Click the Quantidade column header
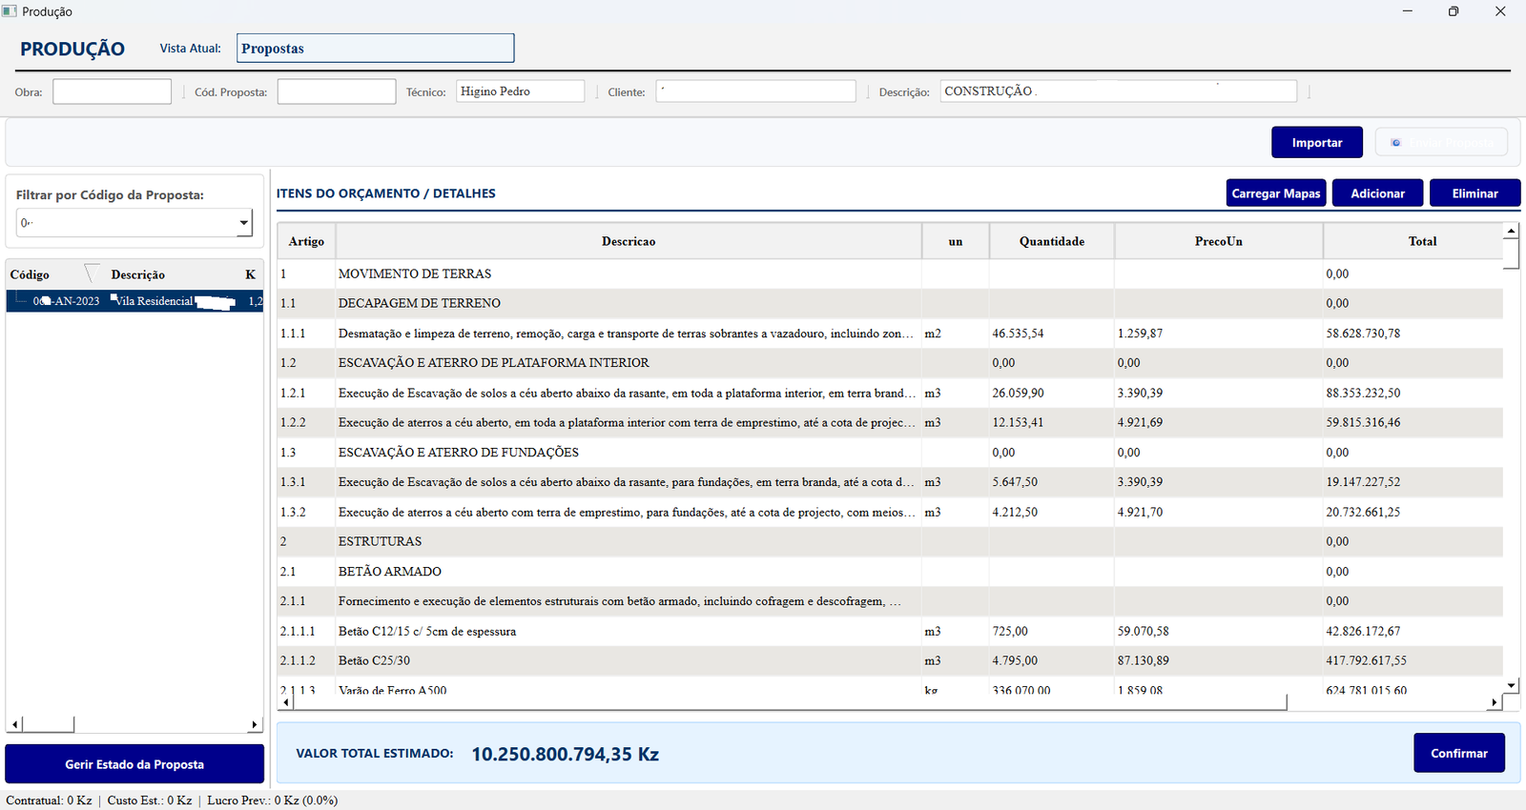 [1052, 241]
